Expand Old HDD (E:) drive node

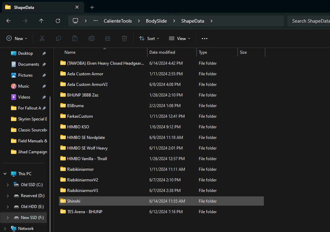[x=8, y=207]
